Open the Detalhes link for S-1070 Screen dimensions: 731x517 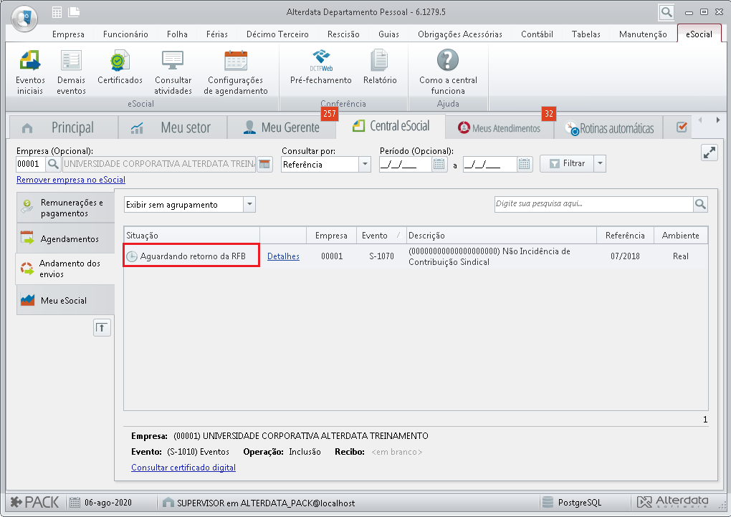pos(283,256)
